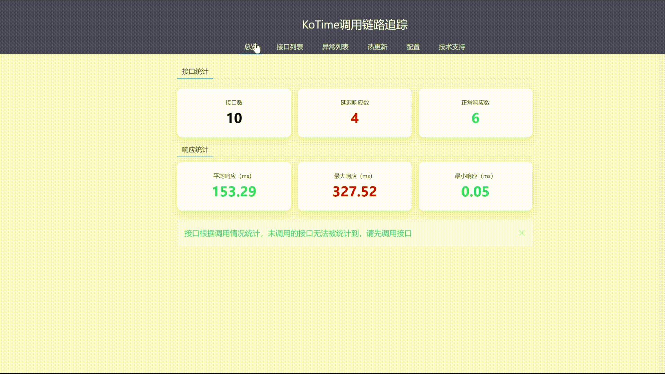Click the 响应统计 section header
Image resolution: width=665 pixels, height=374 pixels.
pos(195,150)
